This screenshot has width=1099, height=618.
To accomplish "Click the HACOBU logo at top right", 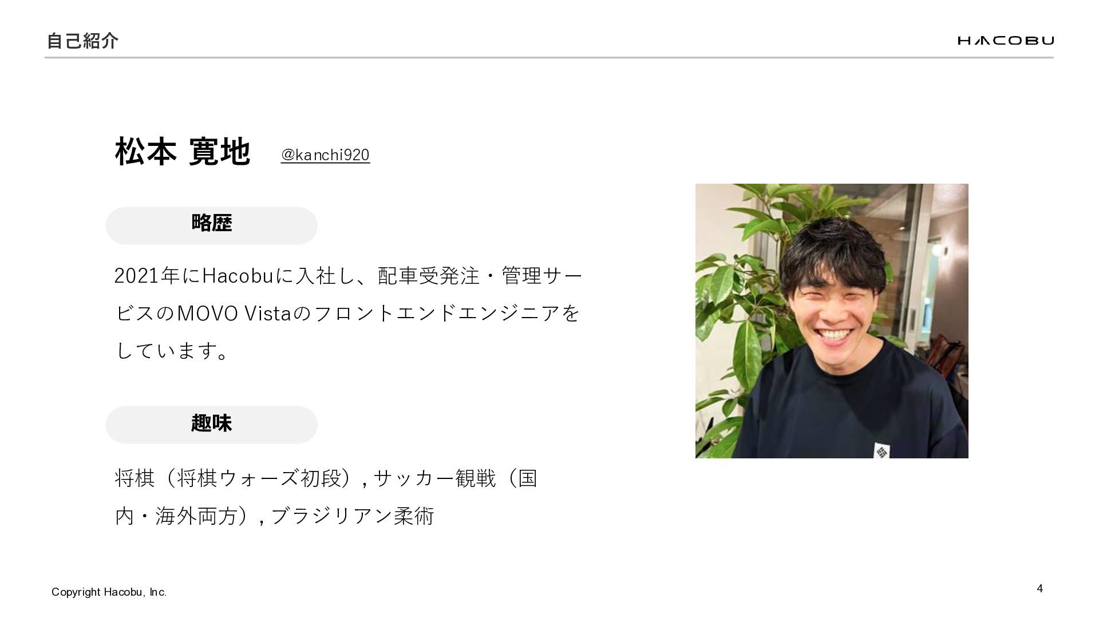I will pyautogui.click(x=1005, y=40).
